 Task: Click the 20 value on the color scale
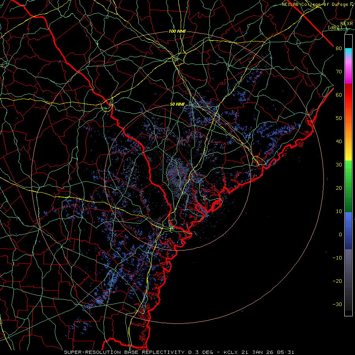(339, 188)
